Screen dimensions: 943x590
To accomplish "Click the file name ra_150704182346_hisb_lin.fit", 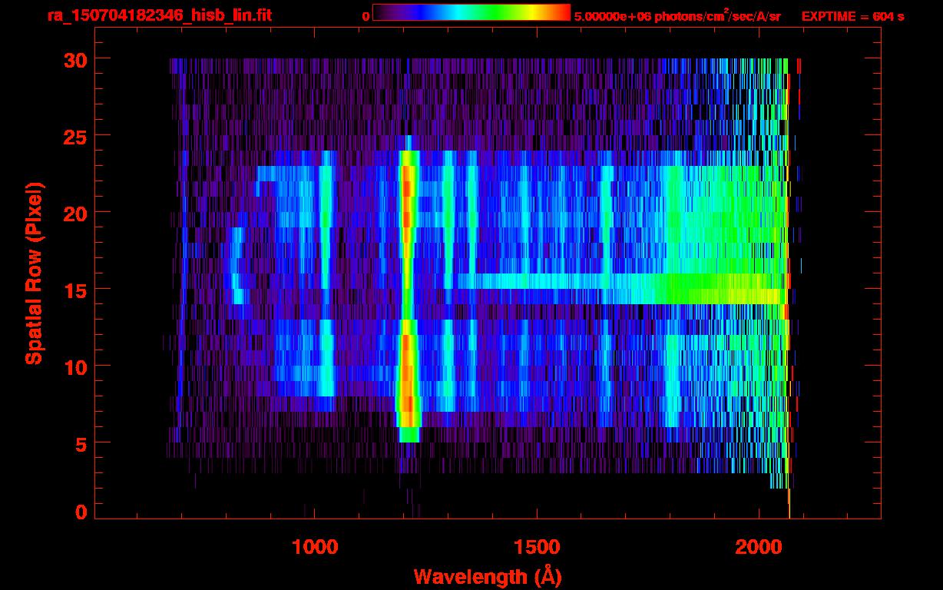I will tap(158, 15).
